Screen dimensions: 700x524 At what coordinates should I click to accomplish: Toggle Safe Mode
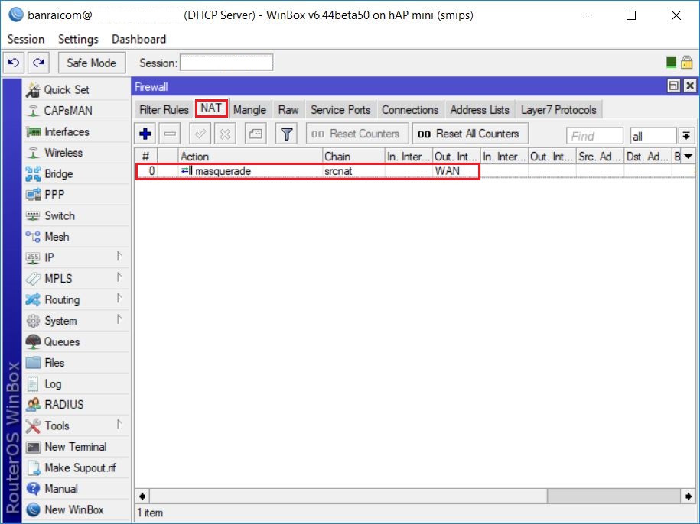(92, 63)
